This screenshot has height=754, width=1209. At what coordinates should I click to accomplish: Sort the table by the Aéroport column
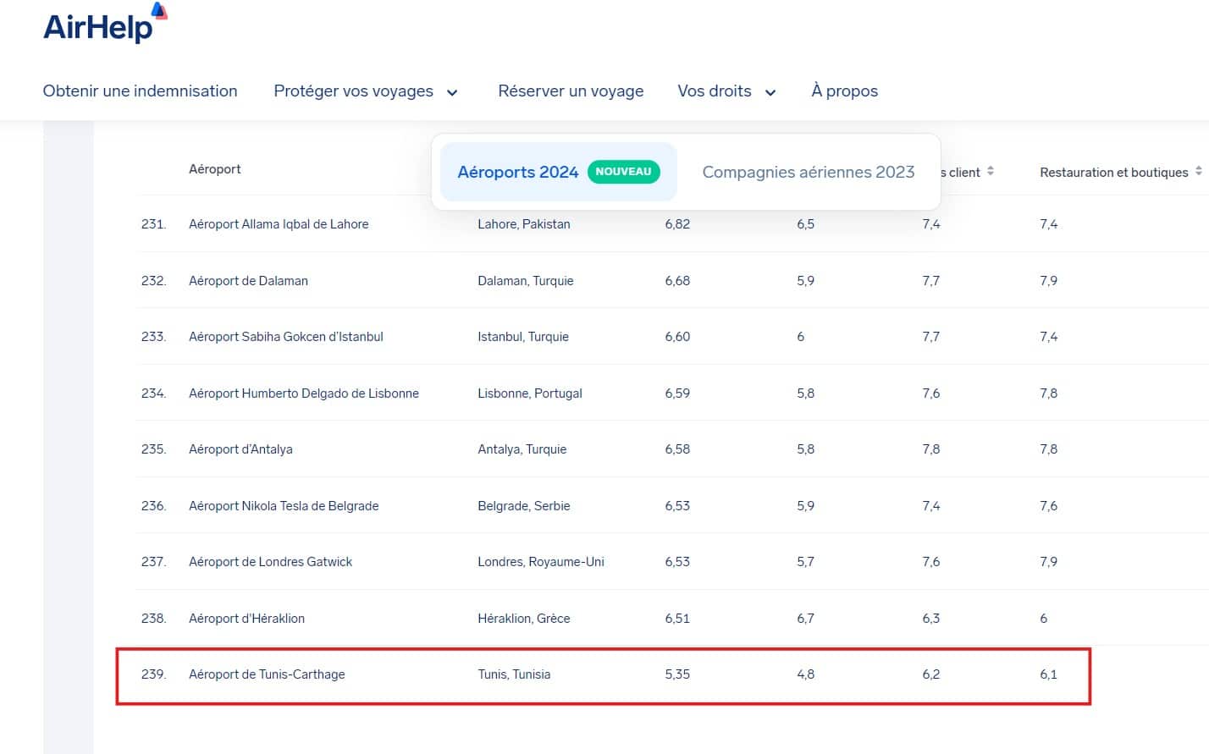tap(215, 168)
